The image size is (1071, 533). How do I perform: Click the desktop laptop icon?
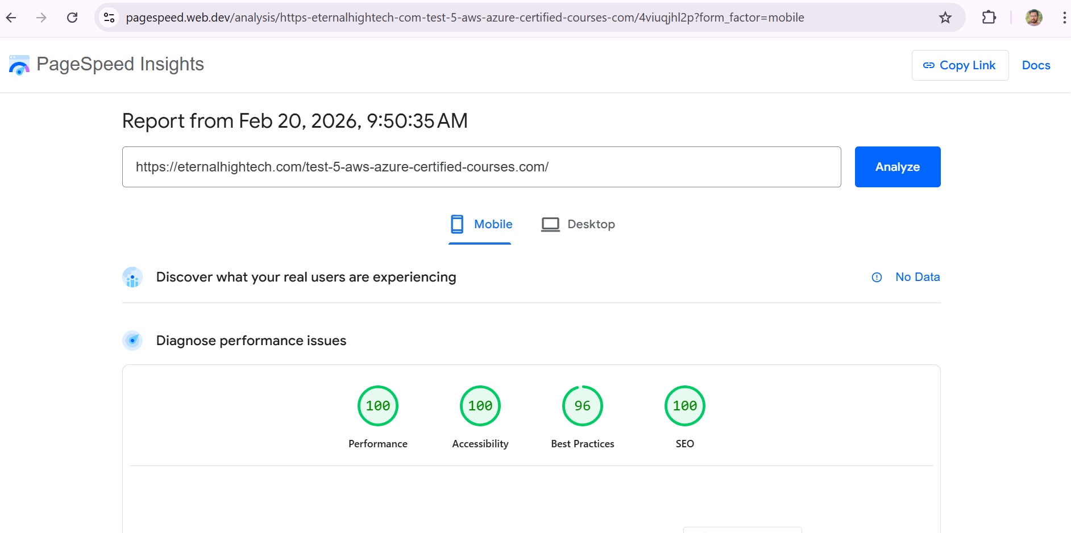pos(550,225)
